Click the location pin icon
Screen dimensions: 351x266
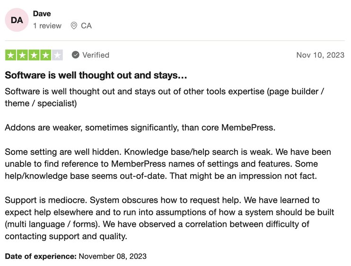click(74, 26)
